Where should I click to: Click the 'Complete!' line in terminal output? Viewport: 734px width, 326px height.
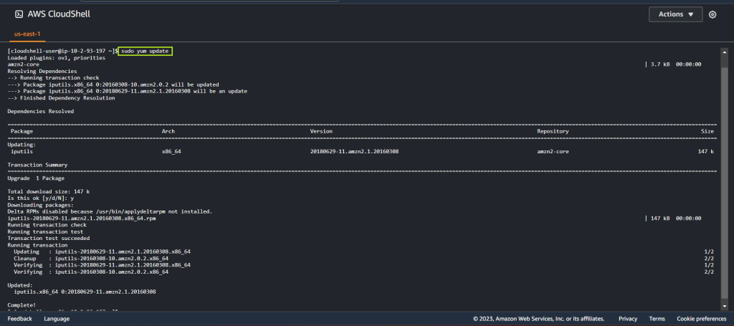(22, 305)
